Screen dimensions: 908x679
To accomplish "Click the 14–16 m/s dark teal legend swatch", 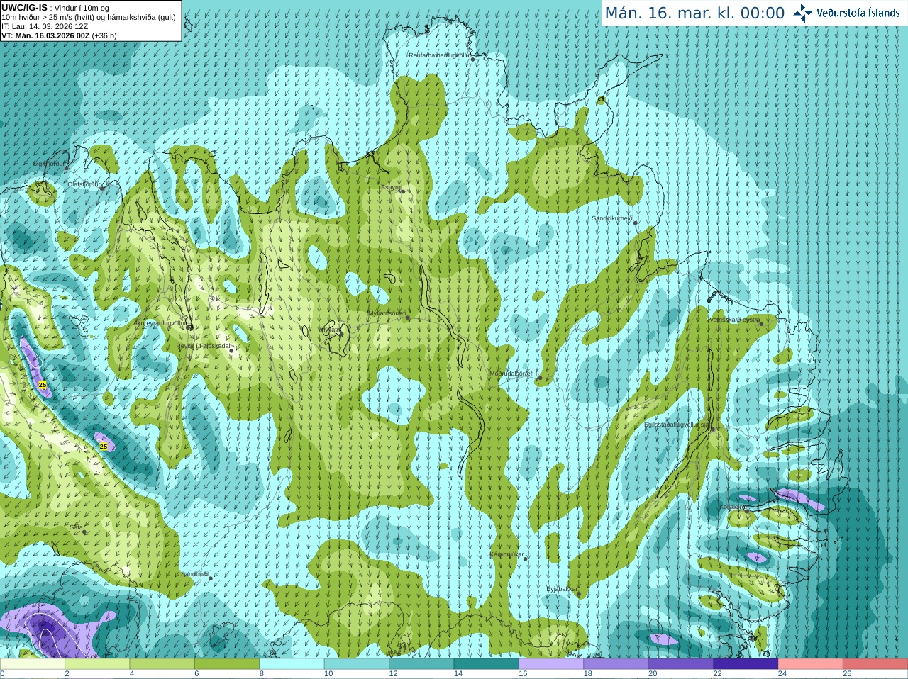I will point(487,664).
